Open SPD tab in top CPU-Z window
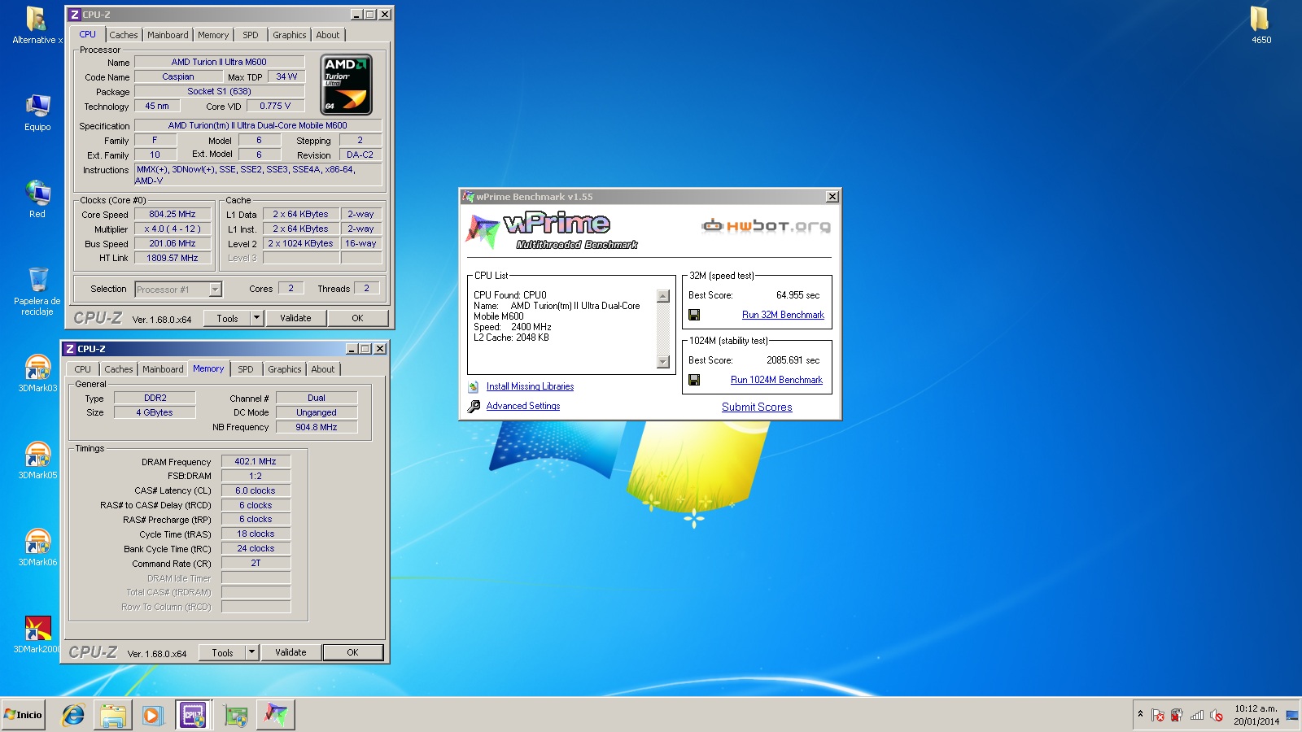 (251, 35)
